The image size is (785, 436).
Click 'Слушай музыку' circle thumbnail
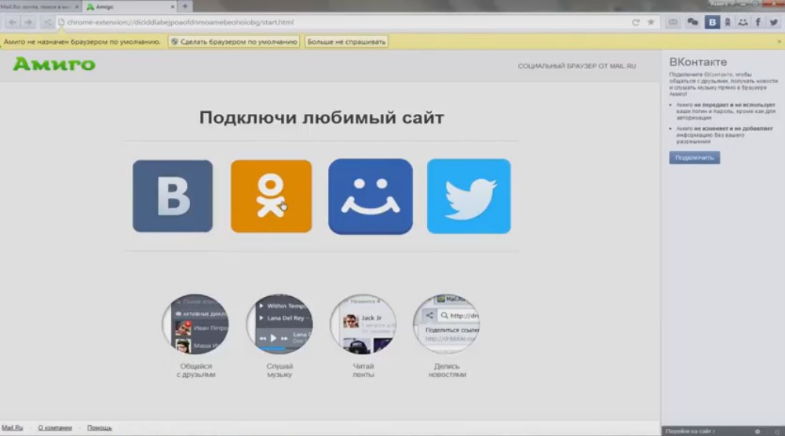coord(279,324)
